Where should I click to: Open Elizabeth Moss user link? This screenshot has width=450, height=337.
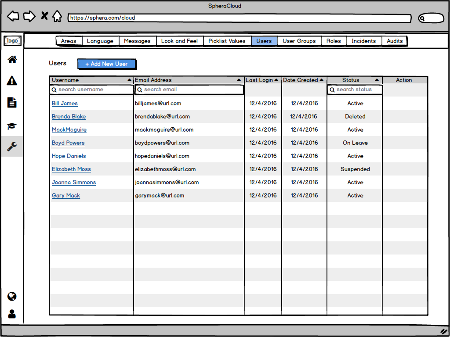(72, 169)
